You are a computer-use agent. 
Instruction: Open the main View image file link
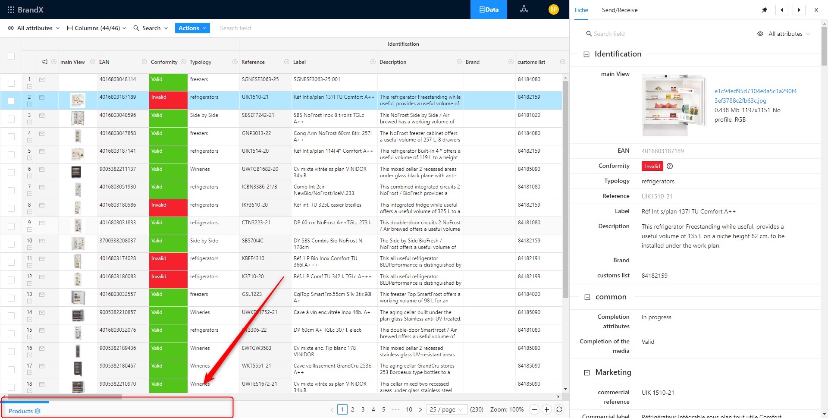click(x=755, y=96)
